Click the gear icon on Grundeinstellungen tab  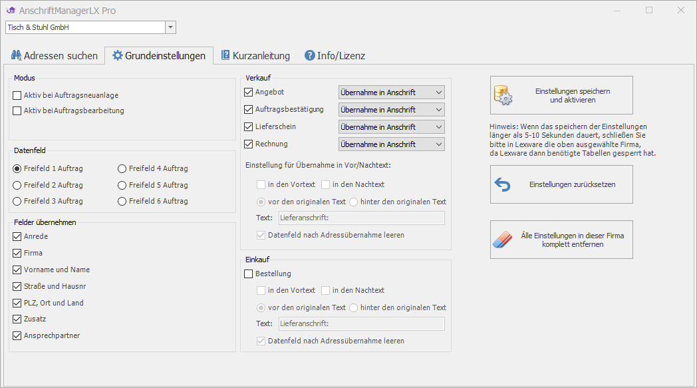tap(118, 56)
